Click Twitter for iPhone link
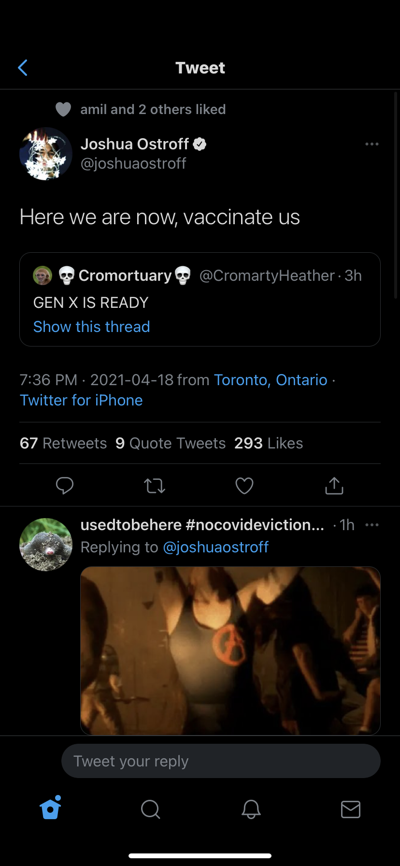Screen dimensions: 400x866 coord(81,400)
